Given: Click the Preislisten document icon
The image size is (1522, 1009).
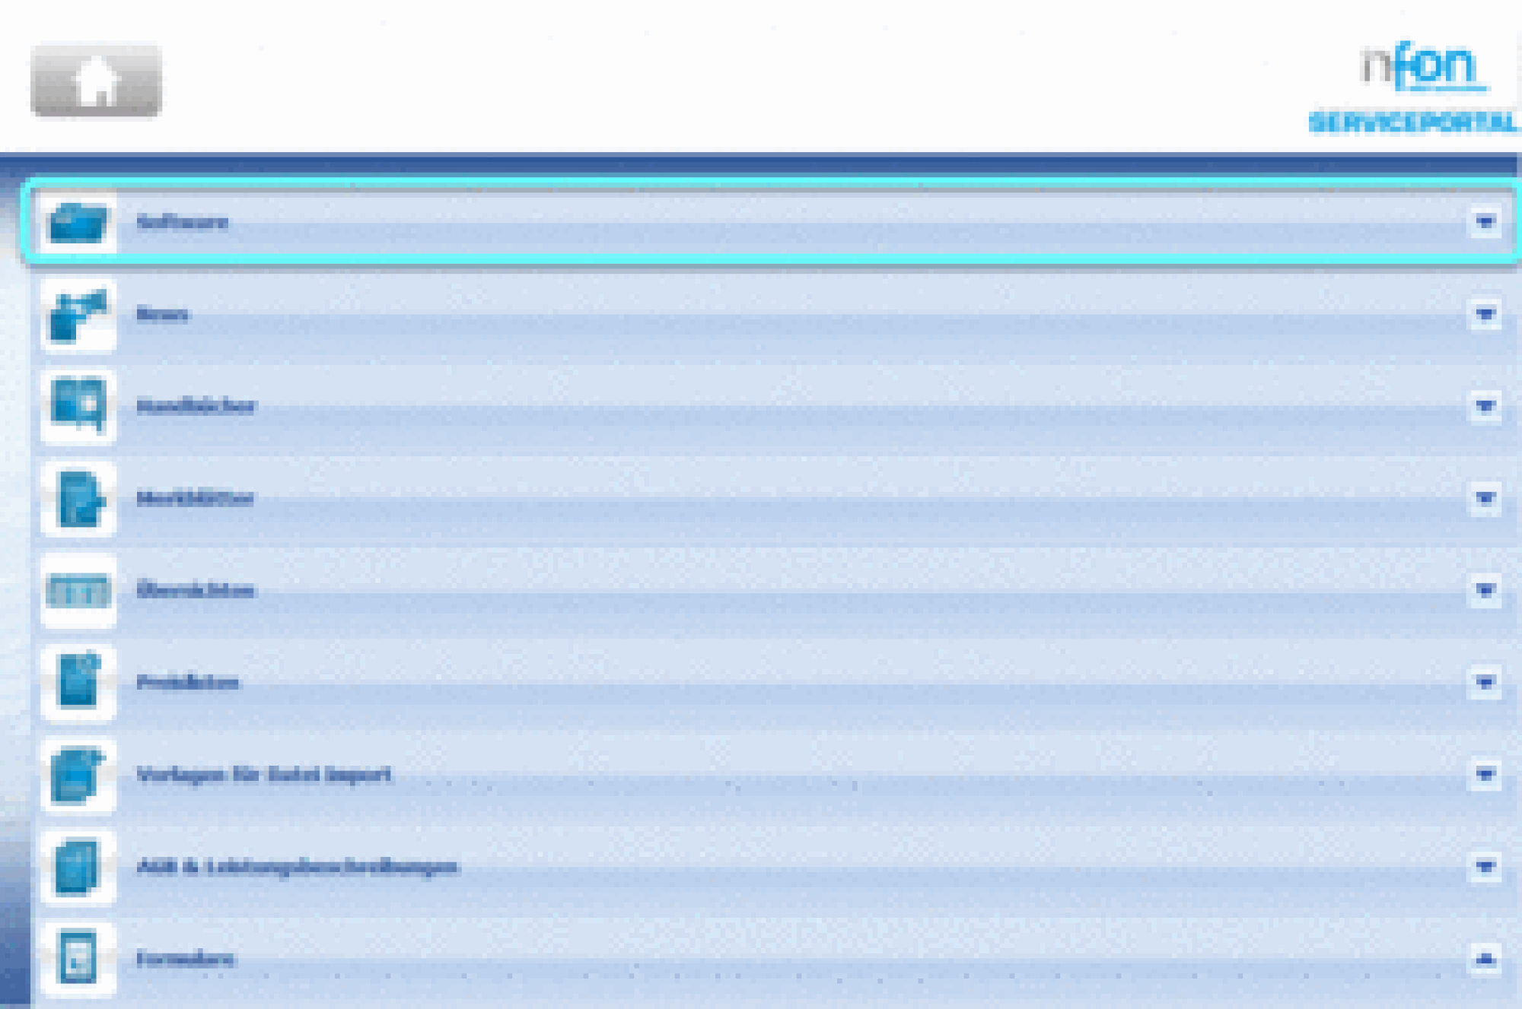Looking at the screenshot, I should point(78,682).
